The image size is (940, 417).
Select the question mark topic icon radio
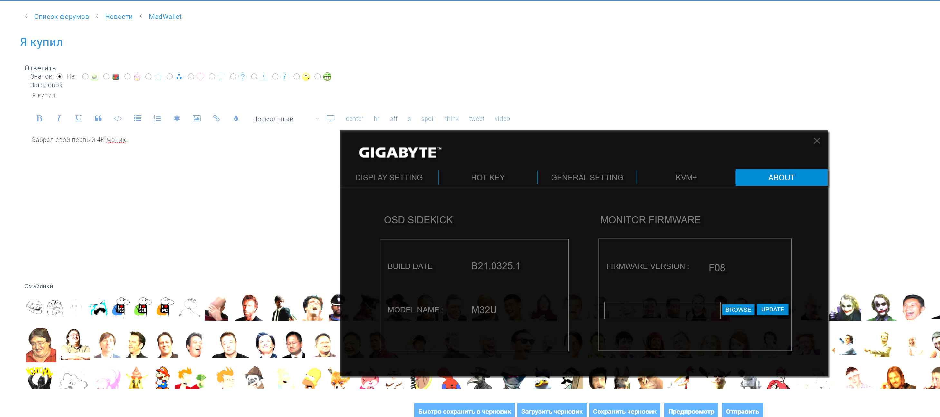(233, 77)
